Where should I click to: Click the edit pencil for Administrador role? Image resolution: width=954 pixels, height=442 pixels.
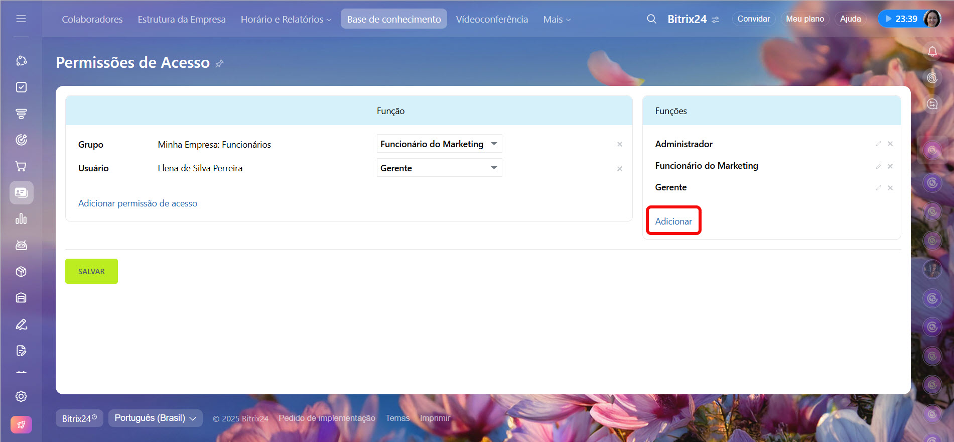click(x=878, y=144)
